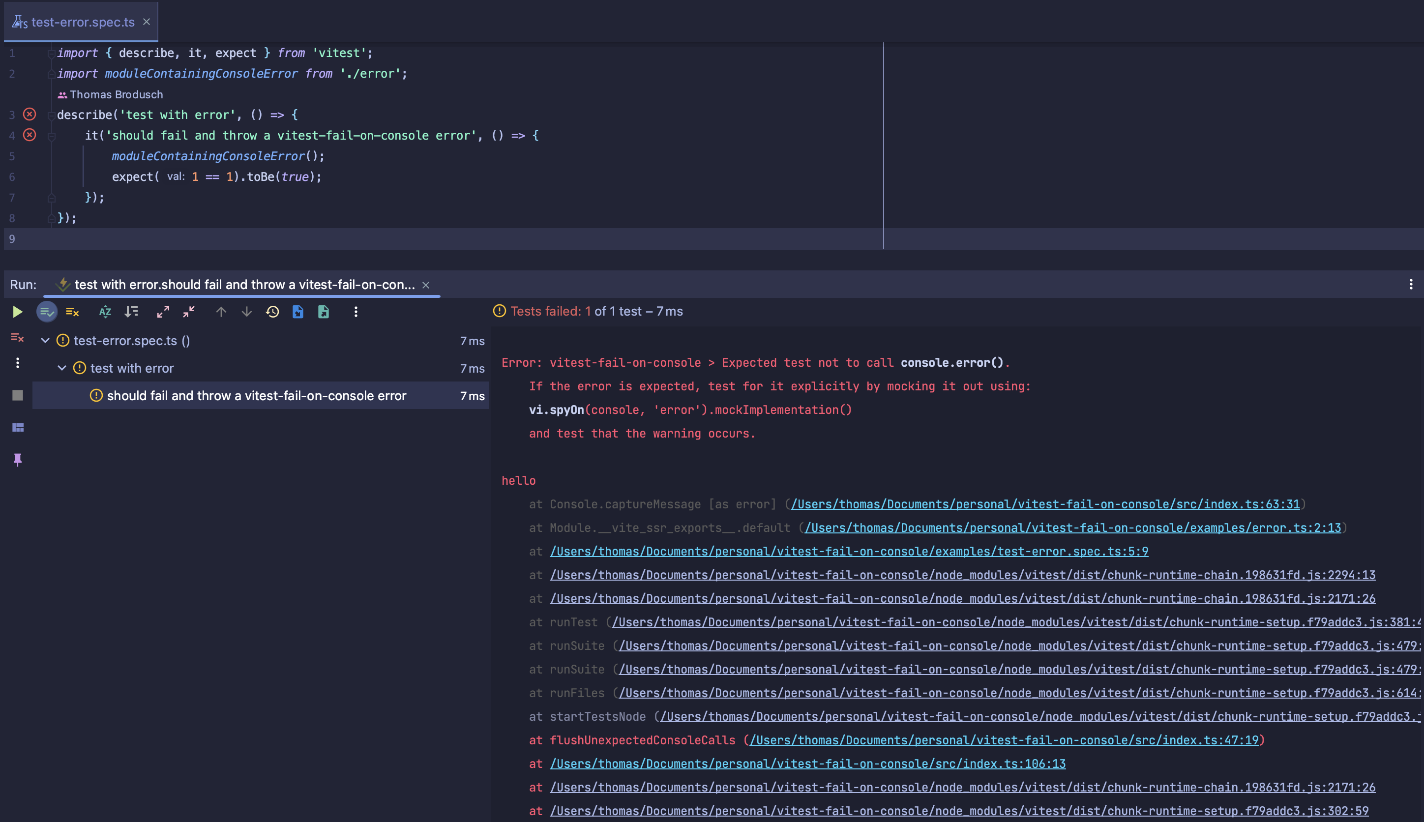1424x822 pixels.
Task: Click the blue import test results icon
Action: tap(297, 312)
